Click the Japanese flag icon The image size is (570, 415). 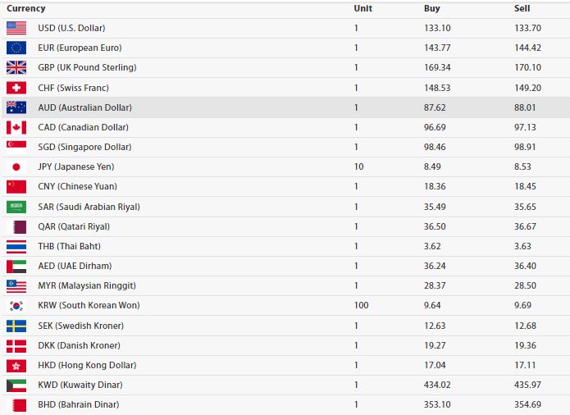(16, 166)
